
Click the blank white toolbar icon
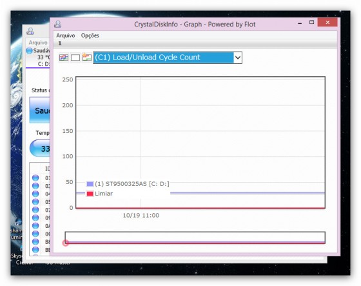[75, 57]
